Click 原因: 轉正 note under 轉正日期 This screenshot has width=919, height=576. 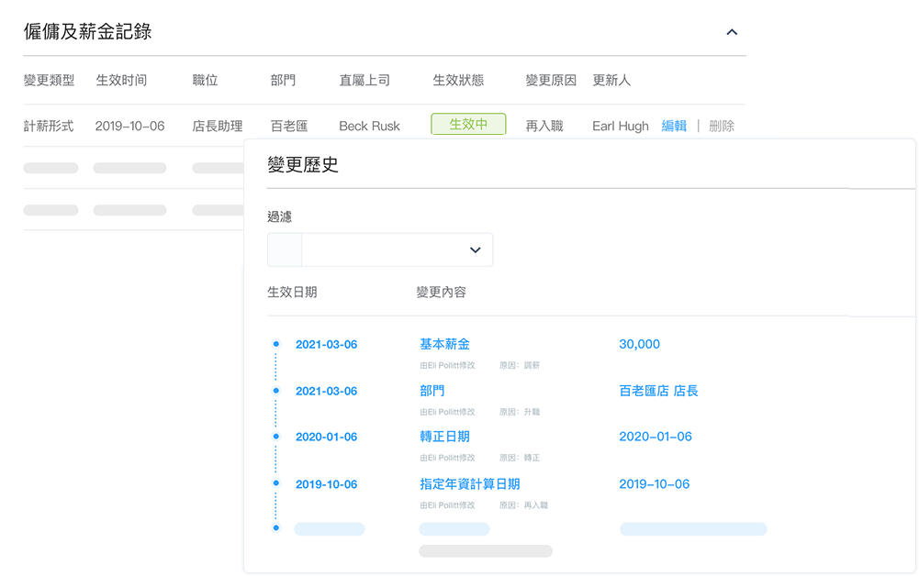(x=520, y=458)
